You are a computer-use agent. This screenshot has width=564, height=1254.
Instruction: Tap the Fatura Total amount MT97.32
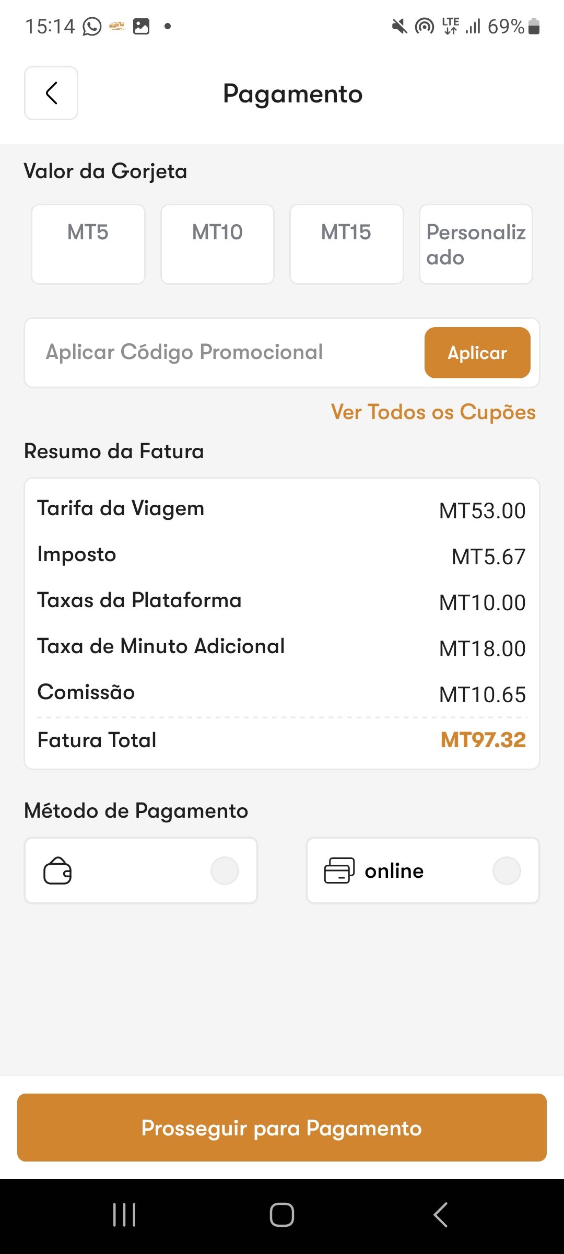pos(483,740)
